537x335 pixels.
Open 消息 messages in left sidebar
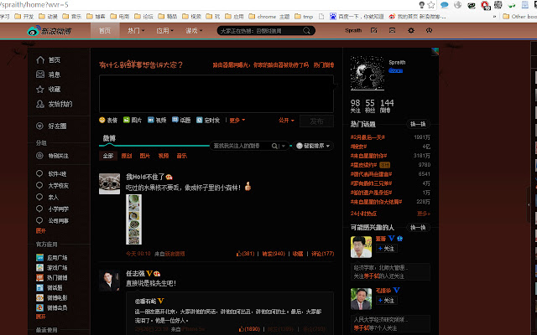click(x=49, y=75)
